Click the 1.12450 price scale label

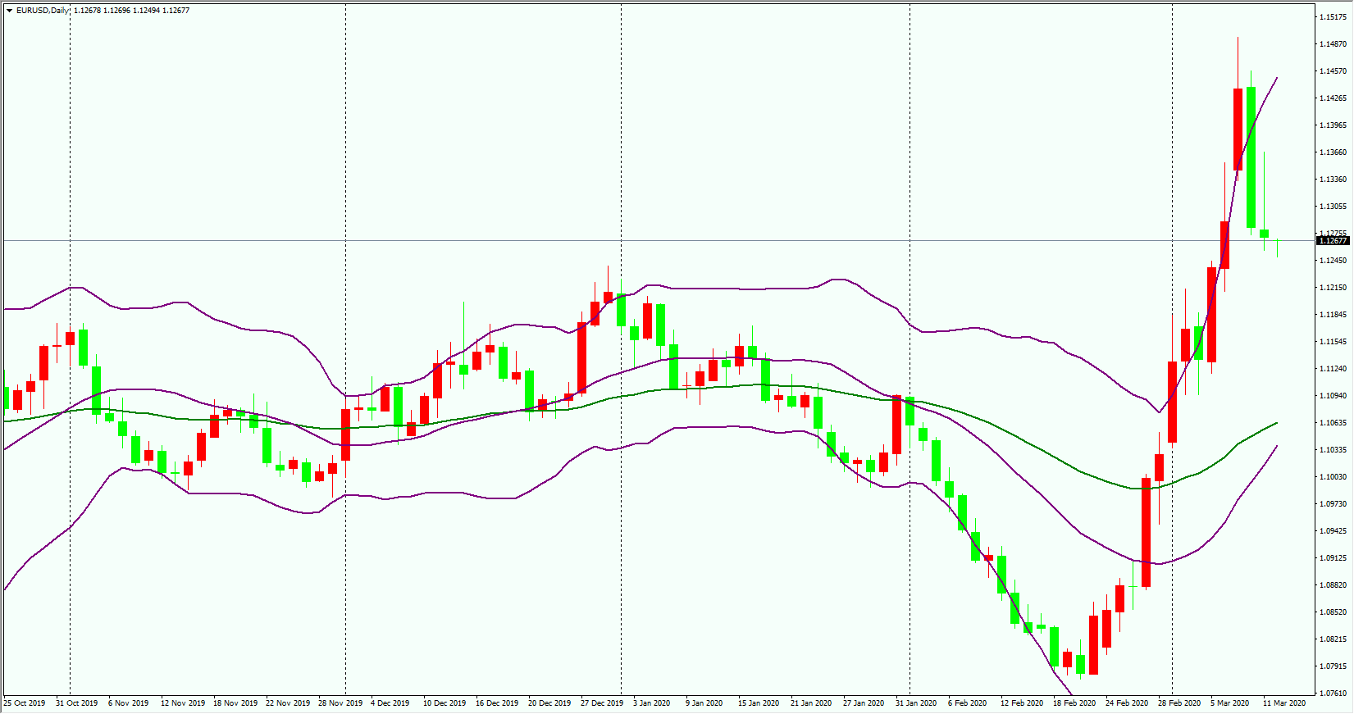click(1333, 260)
